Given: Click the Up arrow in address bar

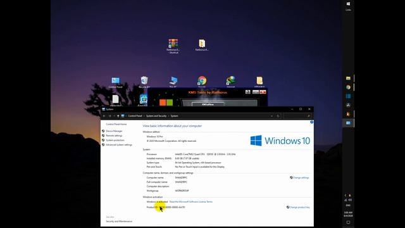Looking at the screenshot, I should pos(118,116).
